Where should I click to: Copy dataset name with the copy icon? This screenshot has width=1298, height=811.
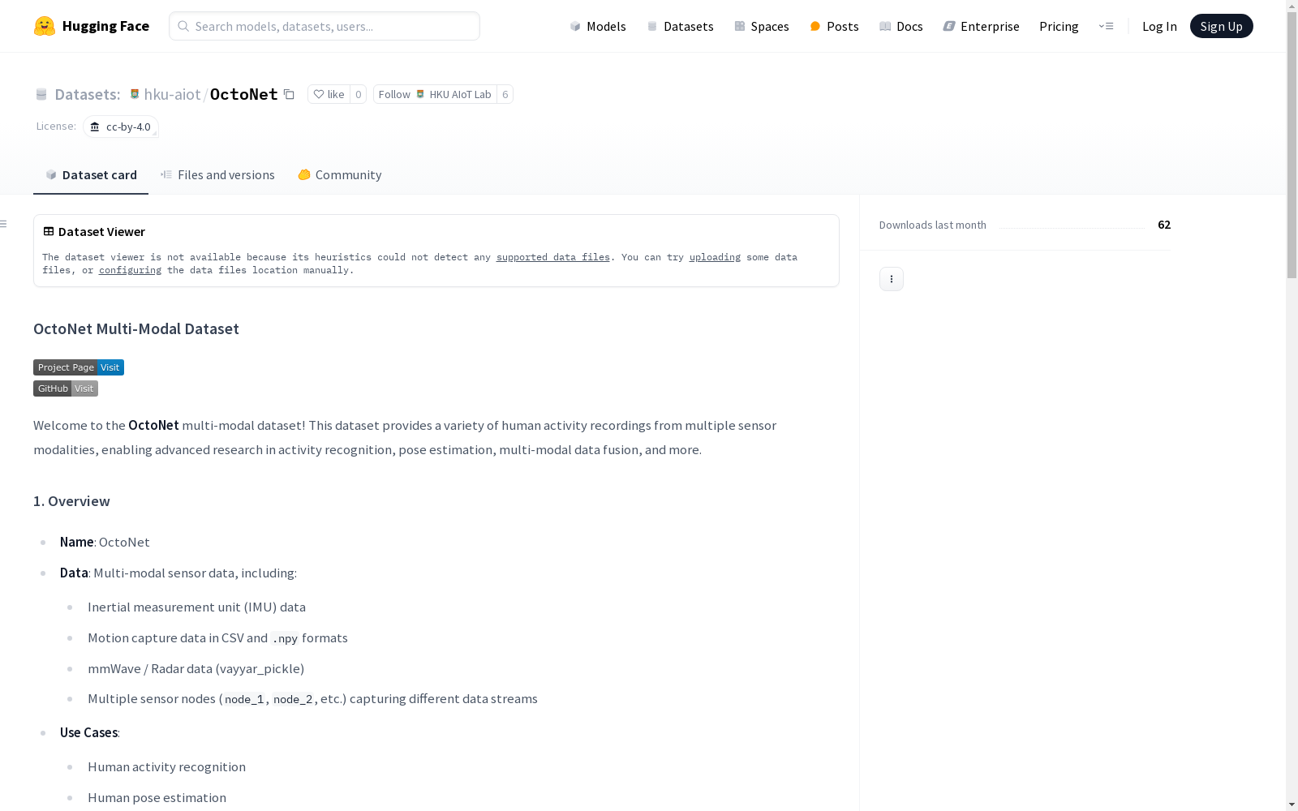pos(289,94)
